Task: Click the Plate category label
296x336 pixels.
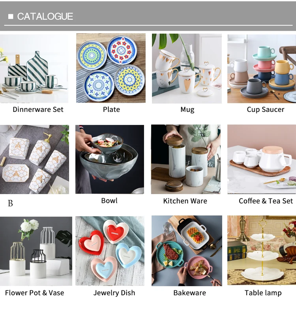Action: click(111, 109)
